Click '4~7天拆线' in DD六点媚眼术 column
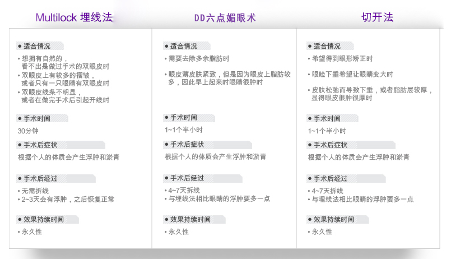 (x=184, y=191)
